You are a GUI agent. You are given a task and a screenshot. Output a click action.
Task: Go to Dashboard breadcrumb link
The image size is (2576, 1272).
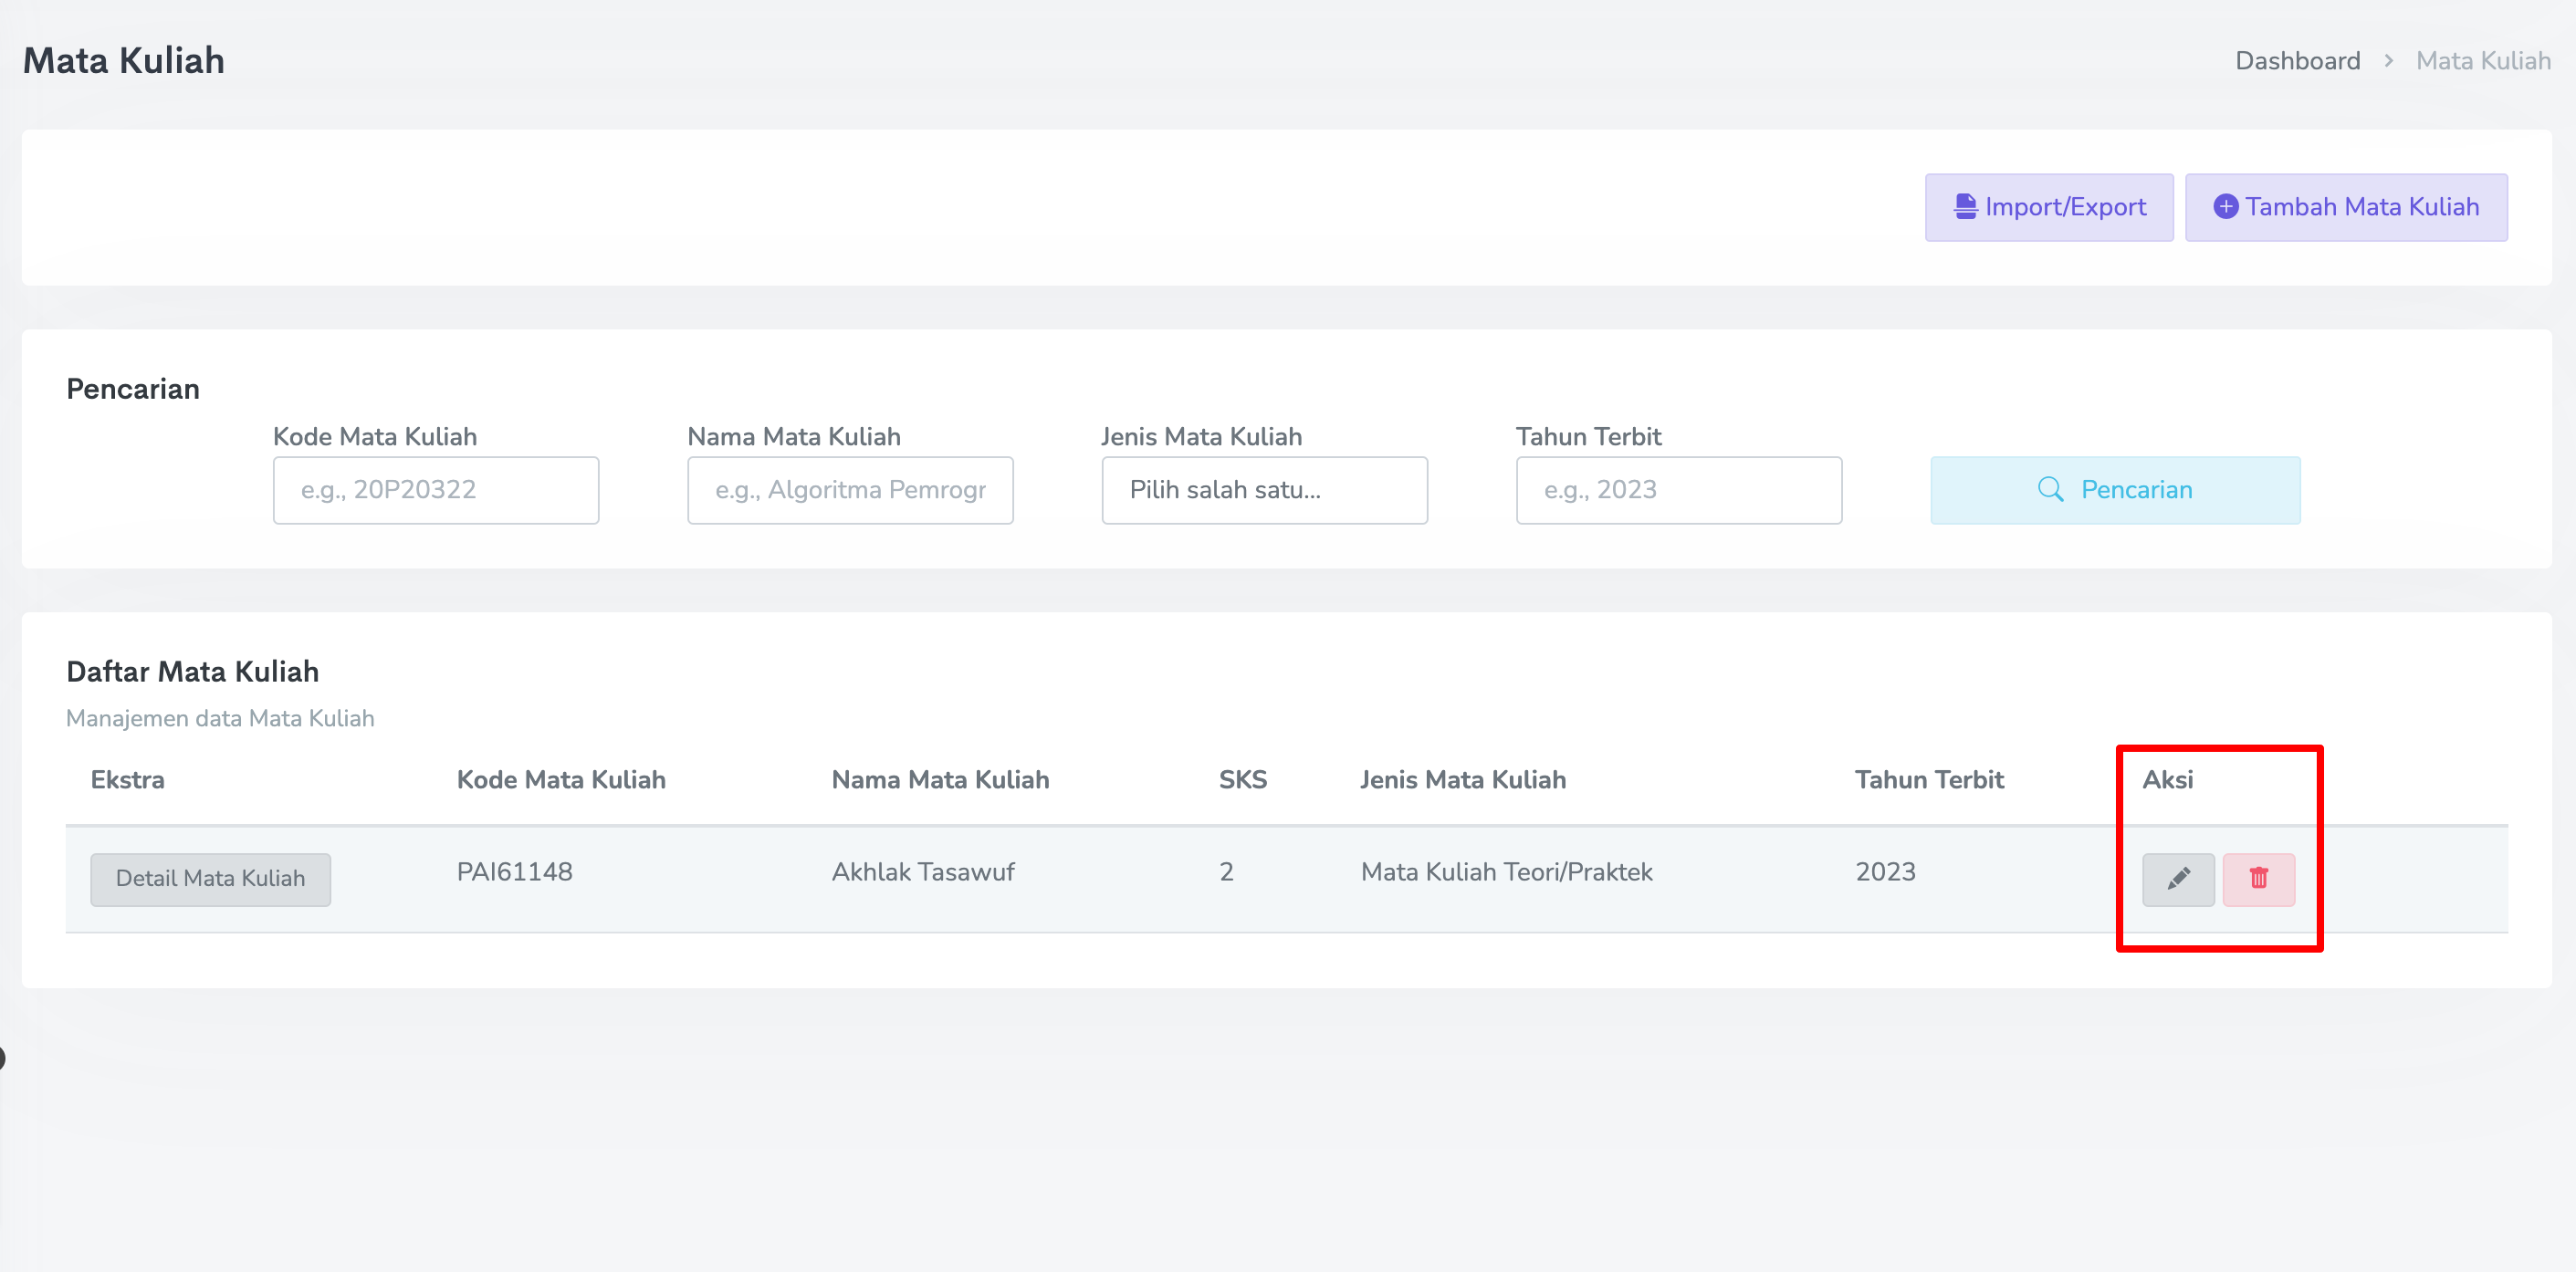tap(2297, 61)
